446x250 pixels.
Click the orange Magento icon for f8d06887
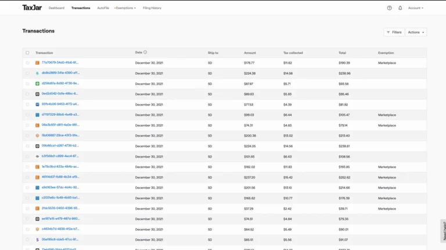[x=37, y=136]
